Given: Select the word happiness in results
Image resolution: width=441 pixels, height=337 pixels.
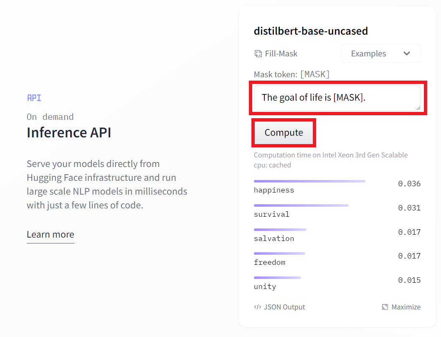Looking at the screenshot, I should [x=274, y=190].
